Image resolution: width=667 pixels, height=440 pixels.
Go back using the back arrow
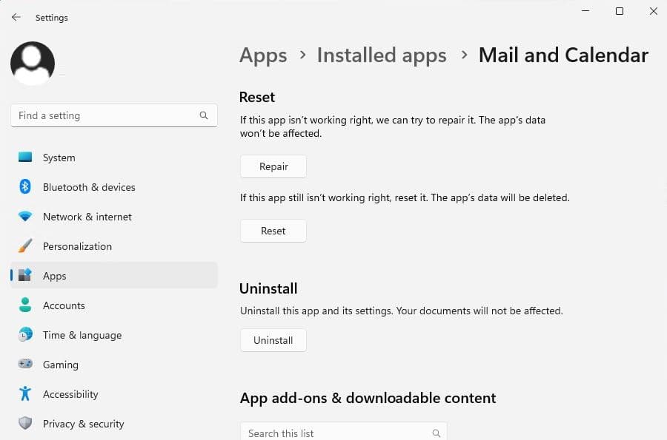pos(16,18)
